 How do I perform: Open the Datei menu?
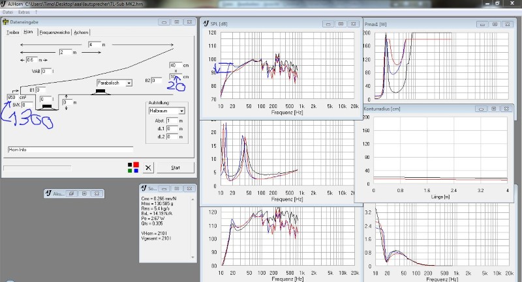(8, 12)
